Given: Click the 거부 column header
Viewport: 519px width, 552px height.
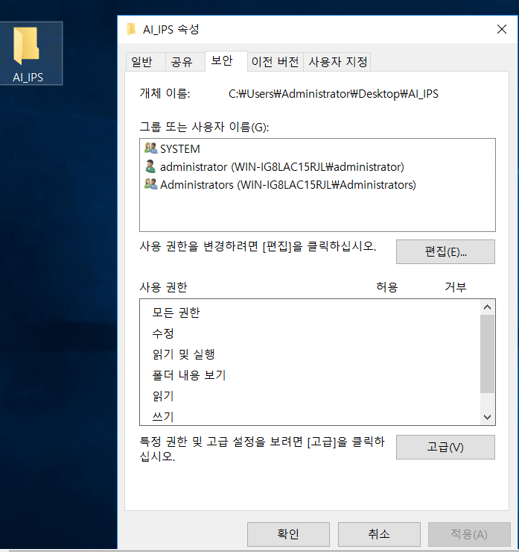Looking at the screenshot, I should 456,287.
